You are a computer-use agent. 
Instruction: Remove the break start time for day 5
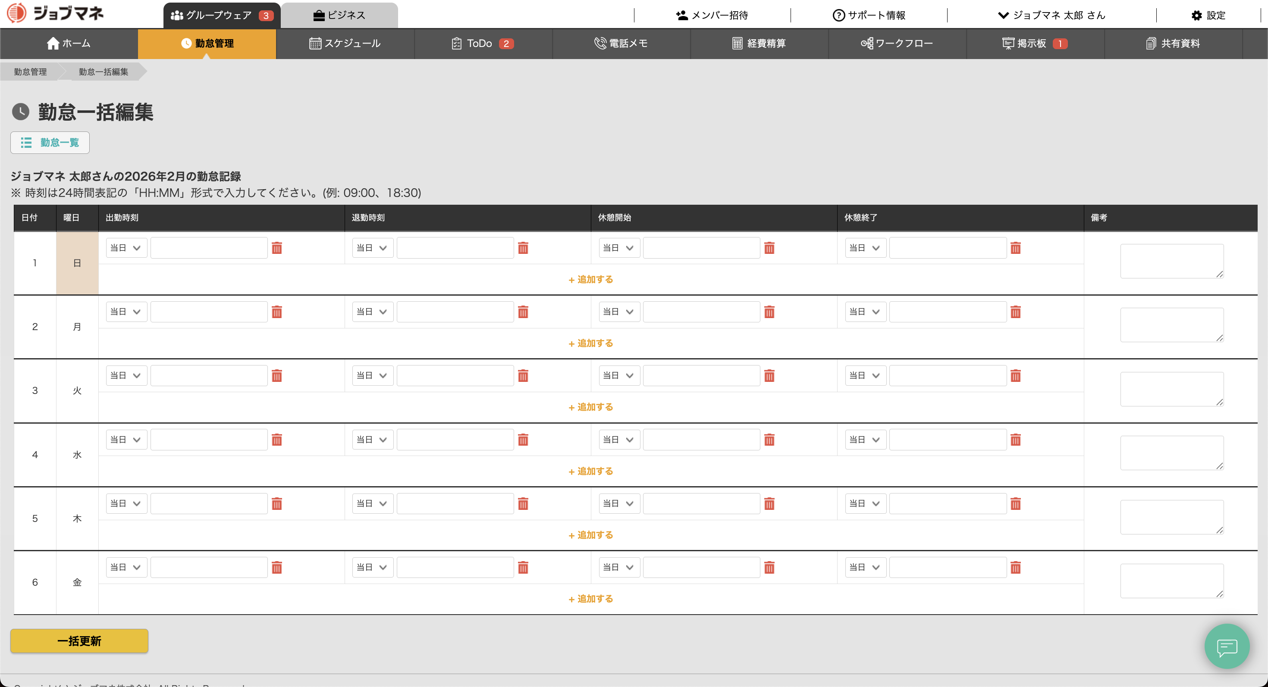769,503
